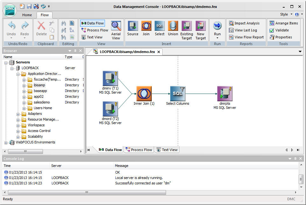Click the Redo ribbon button

(24, 30)
